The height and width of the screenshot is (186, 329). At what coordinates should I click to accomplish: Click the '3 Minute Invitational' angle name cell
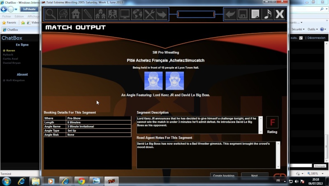(99, 126)
